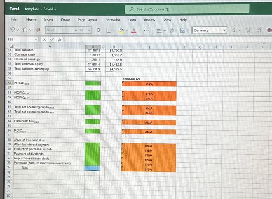Click the green ROIC input cell
Screen dimensions: 272x199
point(92,131)
